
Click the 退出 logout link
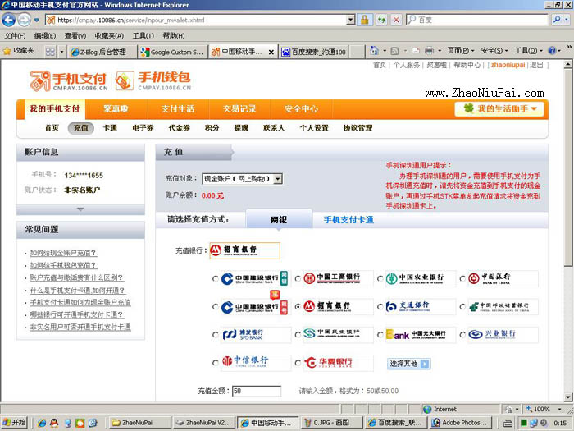coord(536,65)
